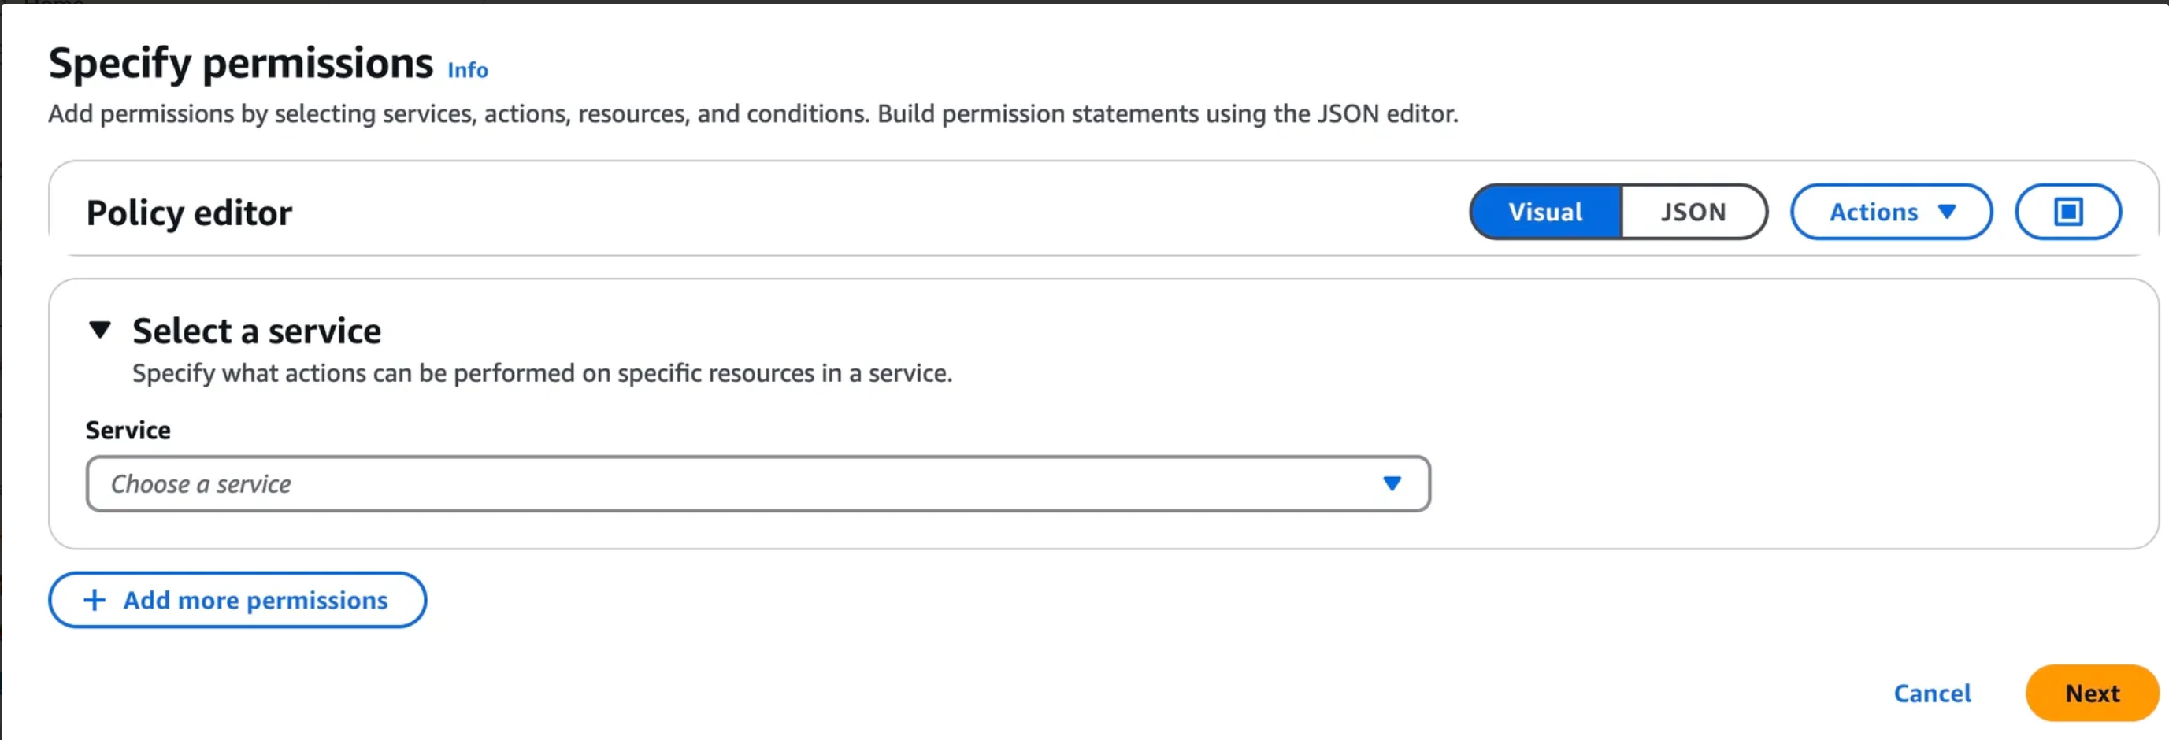Cancel the permissions setup
Viewport: 2169px width, 740px height.
tap(1932, 692)
